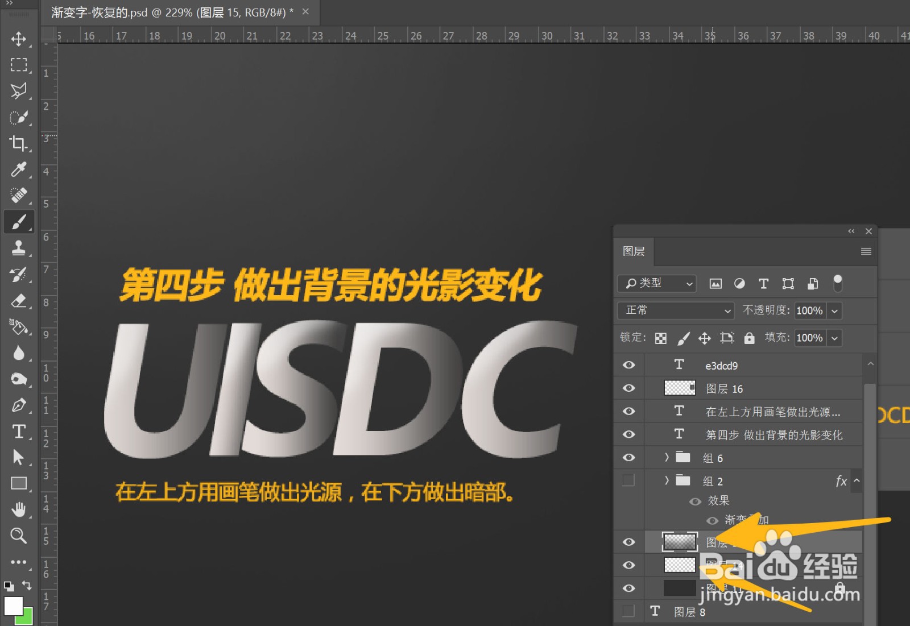The height and width of the screenshot is (626, 910).
Task: Open the Layers panel menu
Action: point(866,251)
